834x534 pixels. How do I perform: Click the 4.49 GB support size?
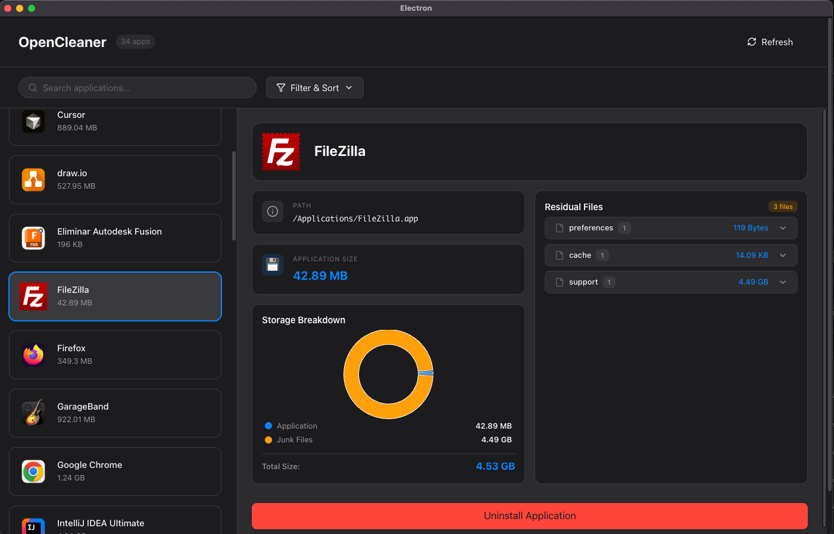[753, 282]
